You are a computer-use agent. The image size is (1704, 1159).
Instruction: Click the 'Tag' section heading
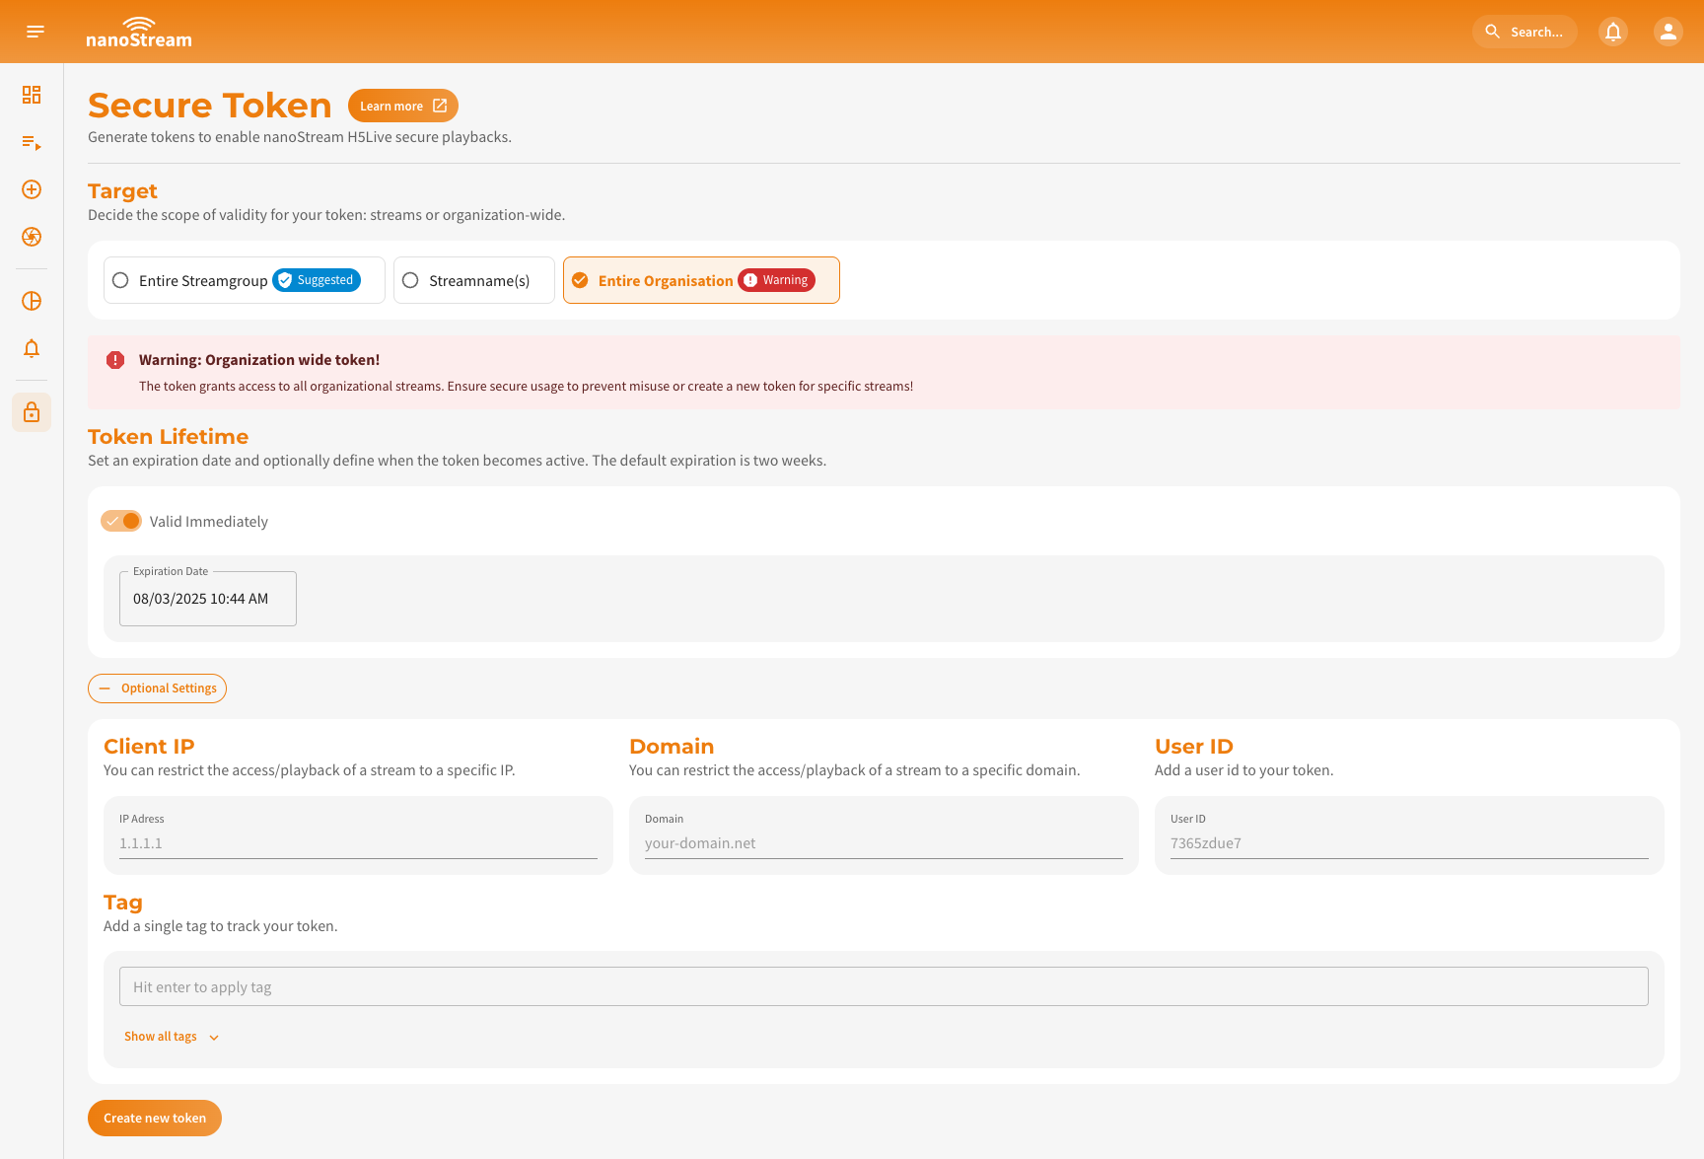click(123, 903)
